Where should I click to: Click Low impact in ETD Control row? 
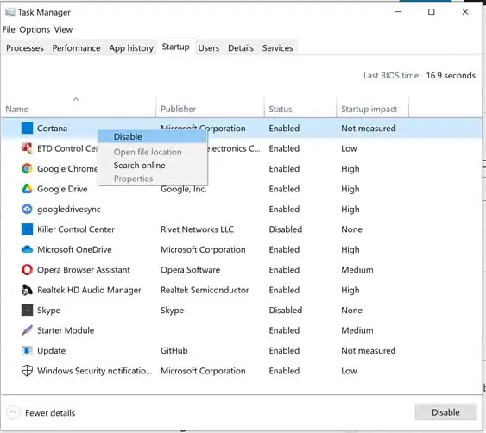(x=349, y=148)
